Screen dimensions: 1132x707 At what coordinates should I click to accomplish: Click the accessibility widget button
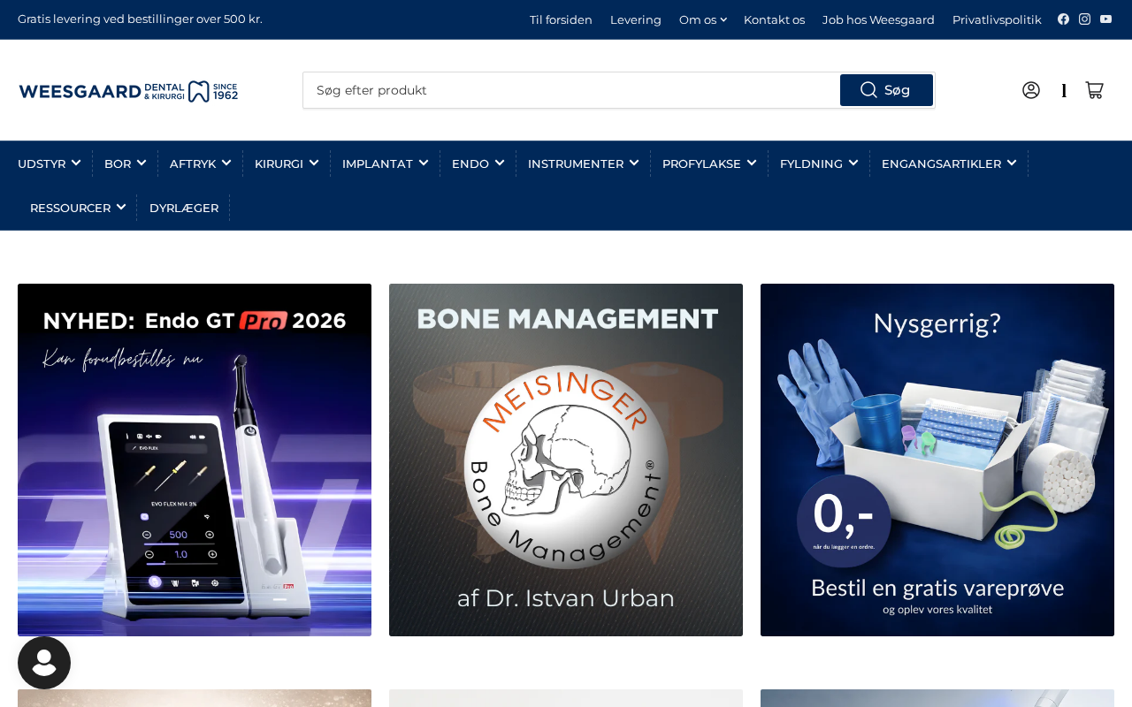click(x=44, y=663)
